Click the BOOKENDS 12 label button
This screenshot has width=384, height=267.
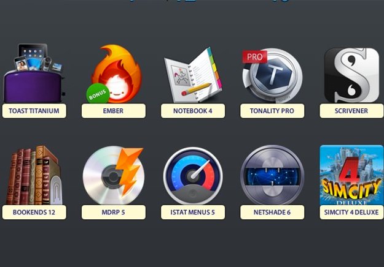pyautogui.click(x=34, y=212)
